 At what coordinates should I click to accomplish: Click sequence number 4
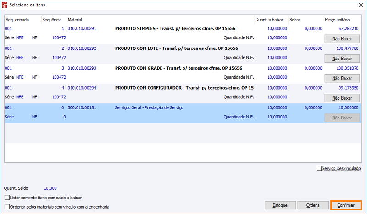(x=63, y=88)
